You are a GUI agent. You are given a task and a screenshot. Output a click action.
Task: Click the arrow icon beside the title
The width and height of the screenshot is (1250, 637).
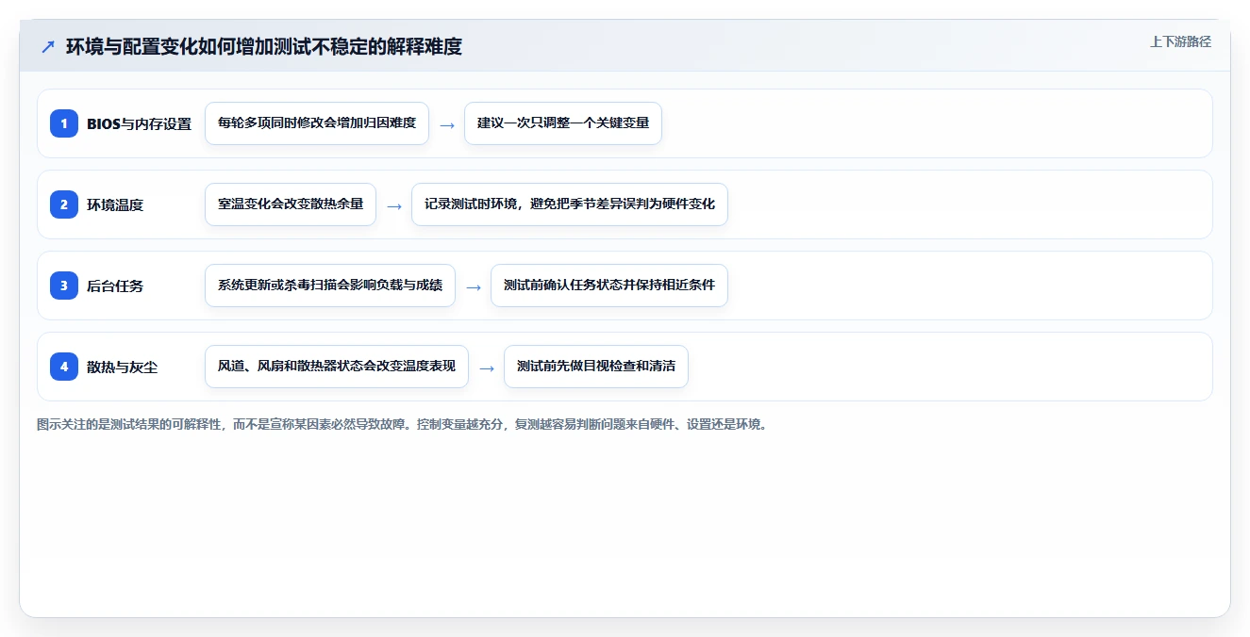tap(48, 47)
